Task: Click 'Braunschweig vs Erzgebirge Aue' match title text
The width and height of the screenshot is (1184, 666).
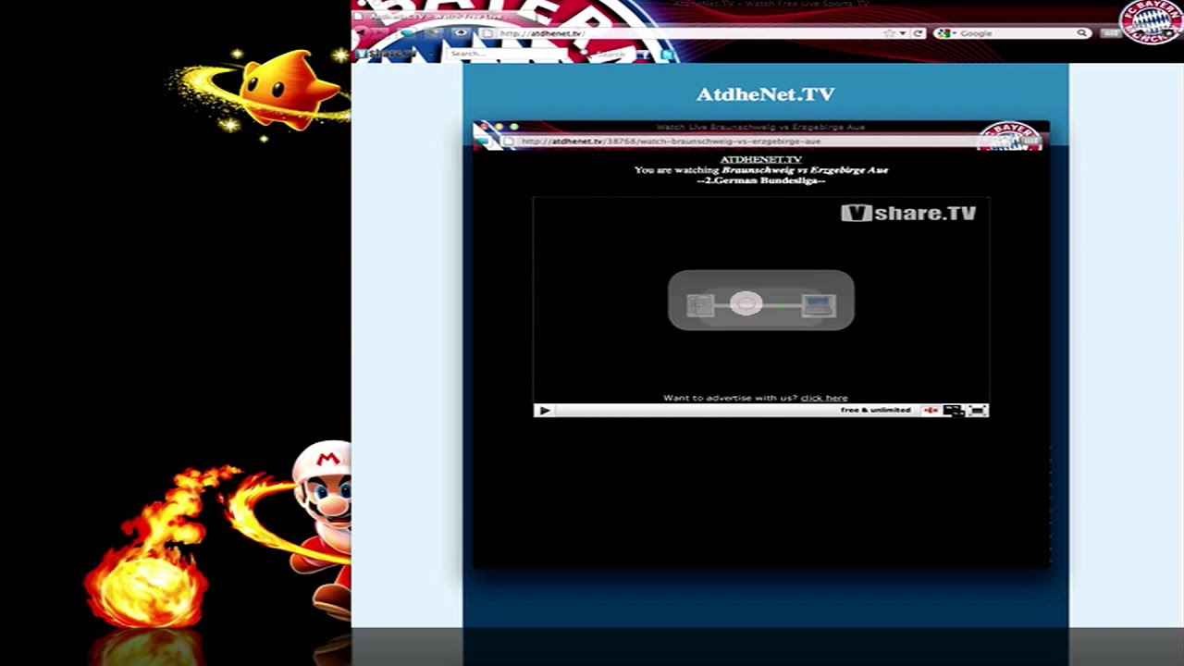Action: coord(805,170)
